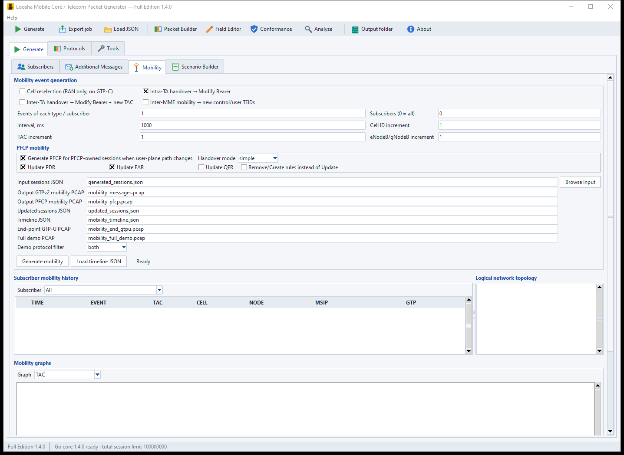This screenshot has width=624, height=455.
Task: Open the Demo protocol filter dropdown
Action: (x=124, y=247)
